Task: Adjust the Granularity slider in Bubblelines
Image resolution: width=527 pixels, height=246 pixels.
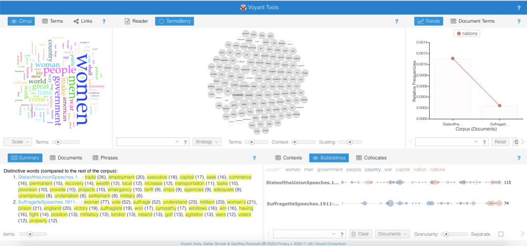Action: 447,234
